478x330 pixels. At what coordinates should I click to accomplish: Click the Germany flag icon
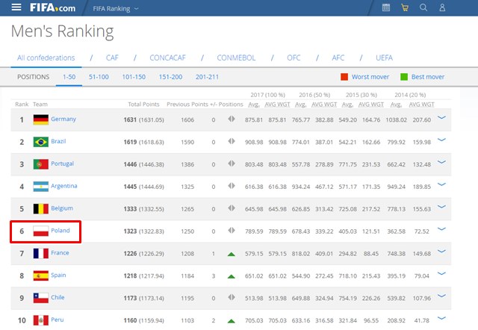click(x=41, y=119)
